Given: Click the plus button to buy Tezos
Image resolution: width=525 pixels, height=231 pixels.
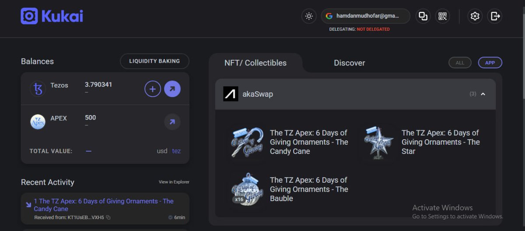Looking at the screenshot, I should [153, 89].
